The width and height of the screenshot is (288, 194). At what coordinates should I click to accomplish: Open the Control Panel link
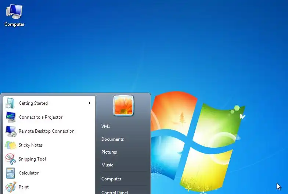tap(115, 192)
